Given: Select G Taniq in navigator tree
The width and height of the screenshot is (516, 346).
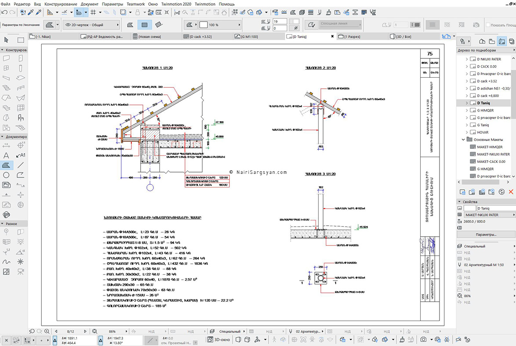Looking at the screenshot, I should [x=483, y=125].
